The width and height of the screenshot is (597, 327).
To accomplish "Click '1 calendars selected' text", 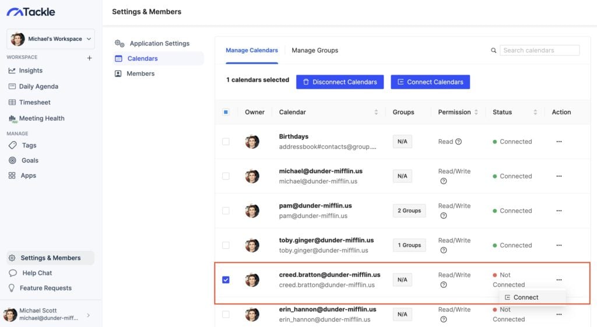I will point(258,79).
